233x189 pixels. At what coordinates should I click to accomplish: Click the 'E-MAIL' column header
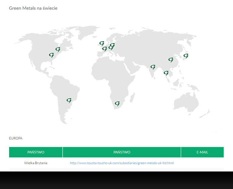[202, 152]
